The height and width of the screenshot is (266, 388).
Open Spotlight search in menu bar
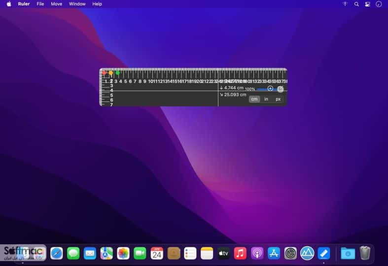356,4
